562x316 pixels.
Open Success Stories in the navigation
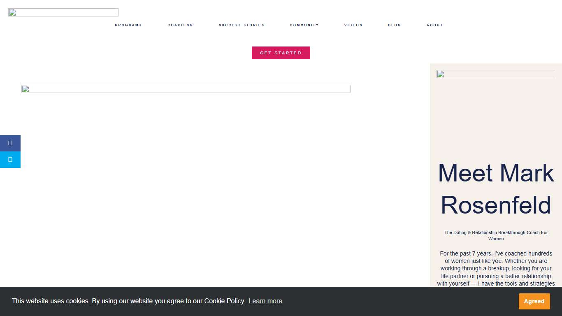coord(242,25)
